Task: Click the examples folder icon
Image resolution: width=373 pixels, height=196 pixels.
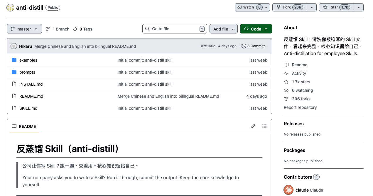Action: pos(14,60)
